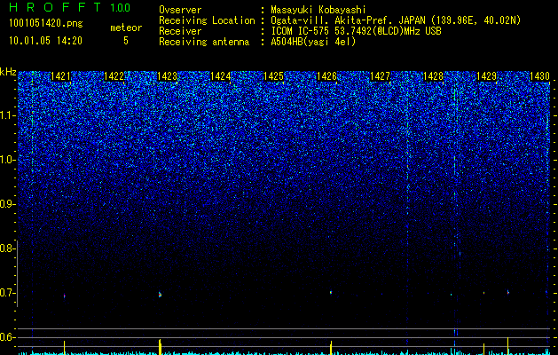Click time marker 1422

114,76
